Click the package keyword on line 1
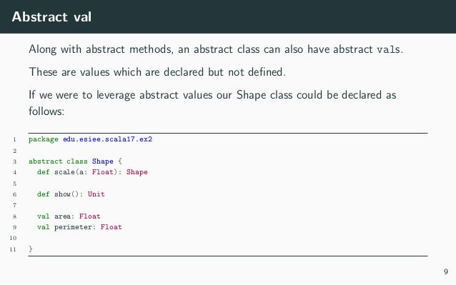 click(44, 139)
